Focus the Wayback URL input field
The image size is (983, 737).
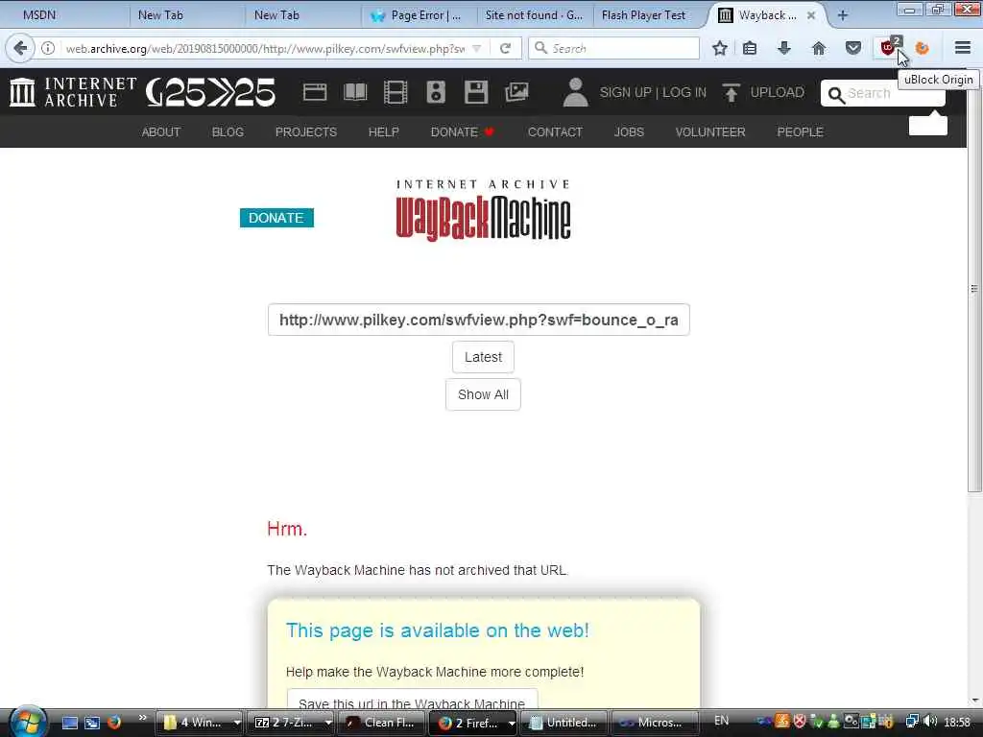pyautogui.click(x=479, y=321)
